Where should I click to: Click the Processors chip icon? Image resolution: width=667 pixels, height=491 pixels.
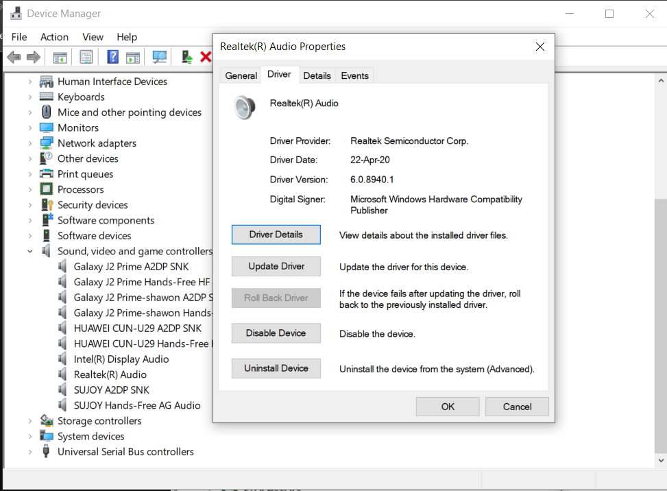pos(47,189)
